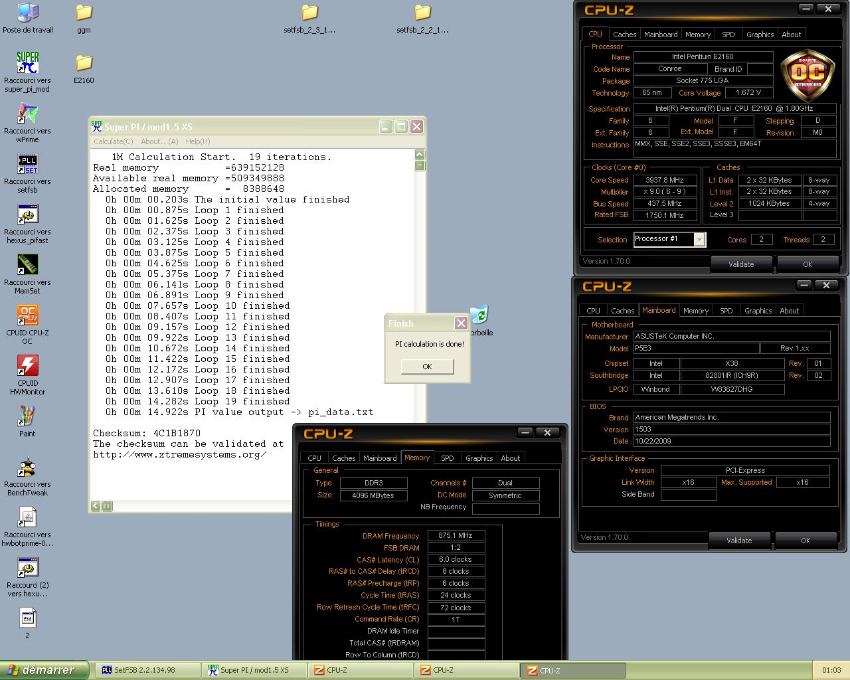
Task: Launch BenchTweak shortcut icon
Action: click(27, 467)
